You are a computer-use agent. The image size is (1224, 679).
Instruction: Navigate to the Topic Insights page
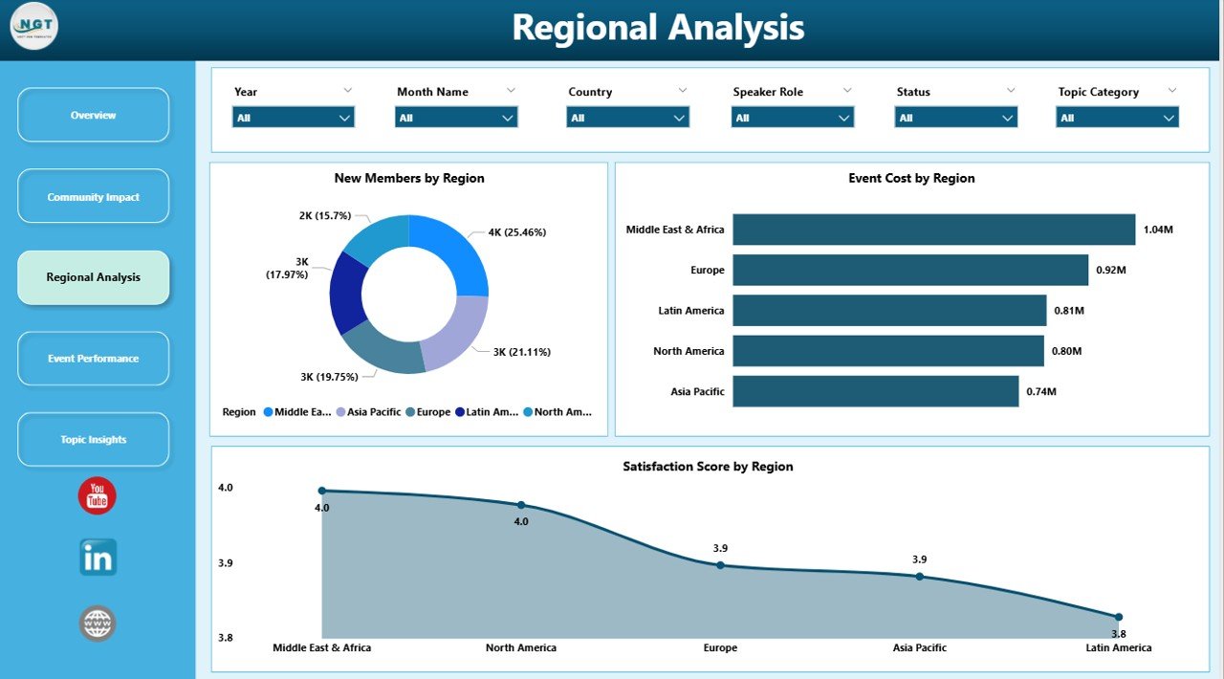tap(93, 439)
